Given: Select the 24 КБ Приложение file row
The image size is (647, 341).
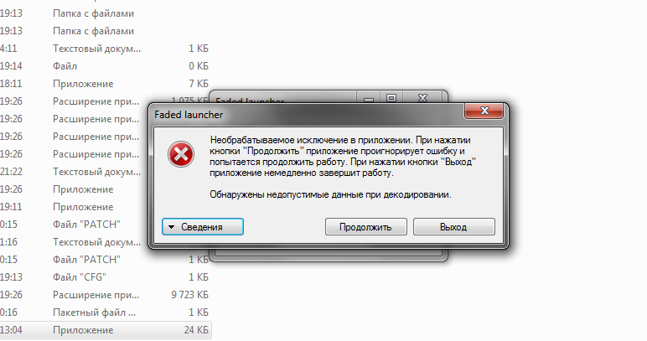Looking at the screenshot, I should (x=106, y=330).
